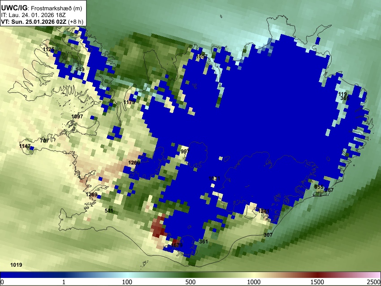
Task: Click the colour-scale tick label 100
Action: (x=127, y=282)
